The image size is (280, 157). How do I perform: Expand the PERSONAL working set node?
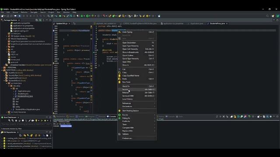(2, 68)
